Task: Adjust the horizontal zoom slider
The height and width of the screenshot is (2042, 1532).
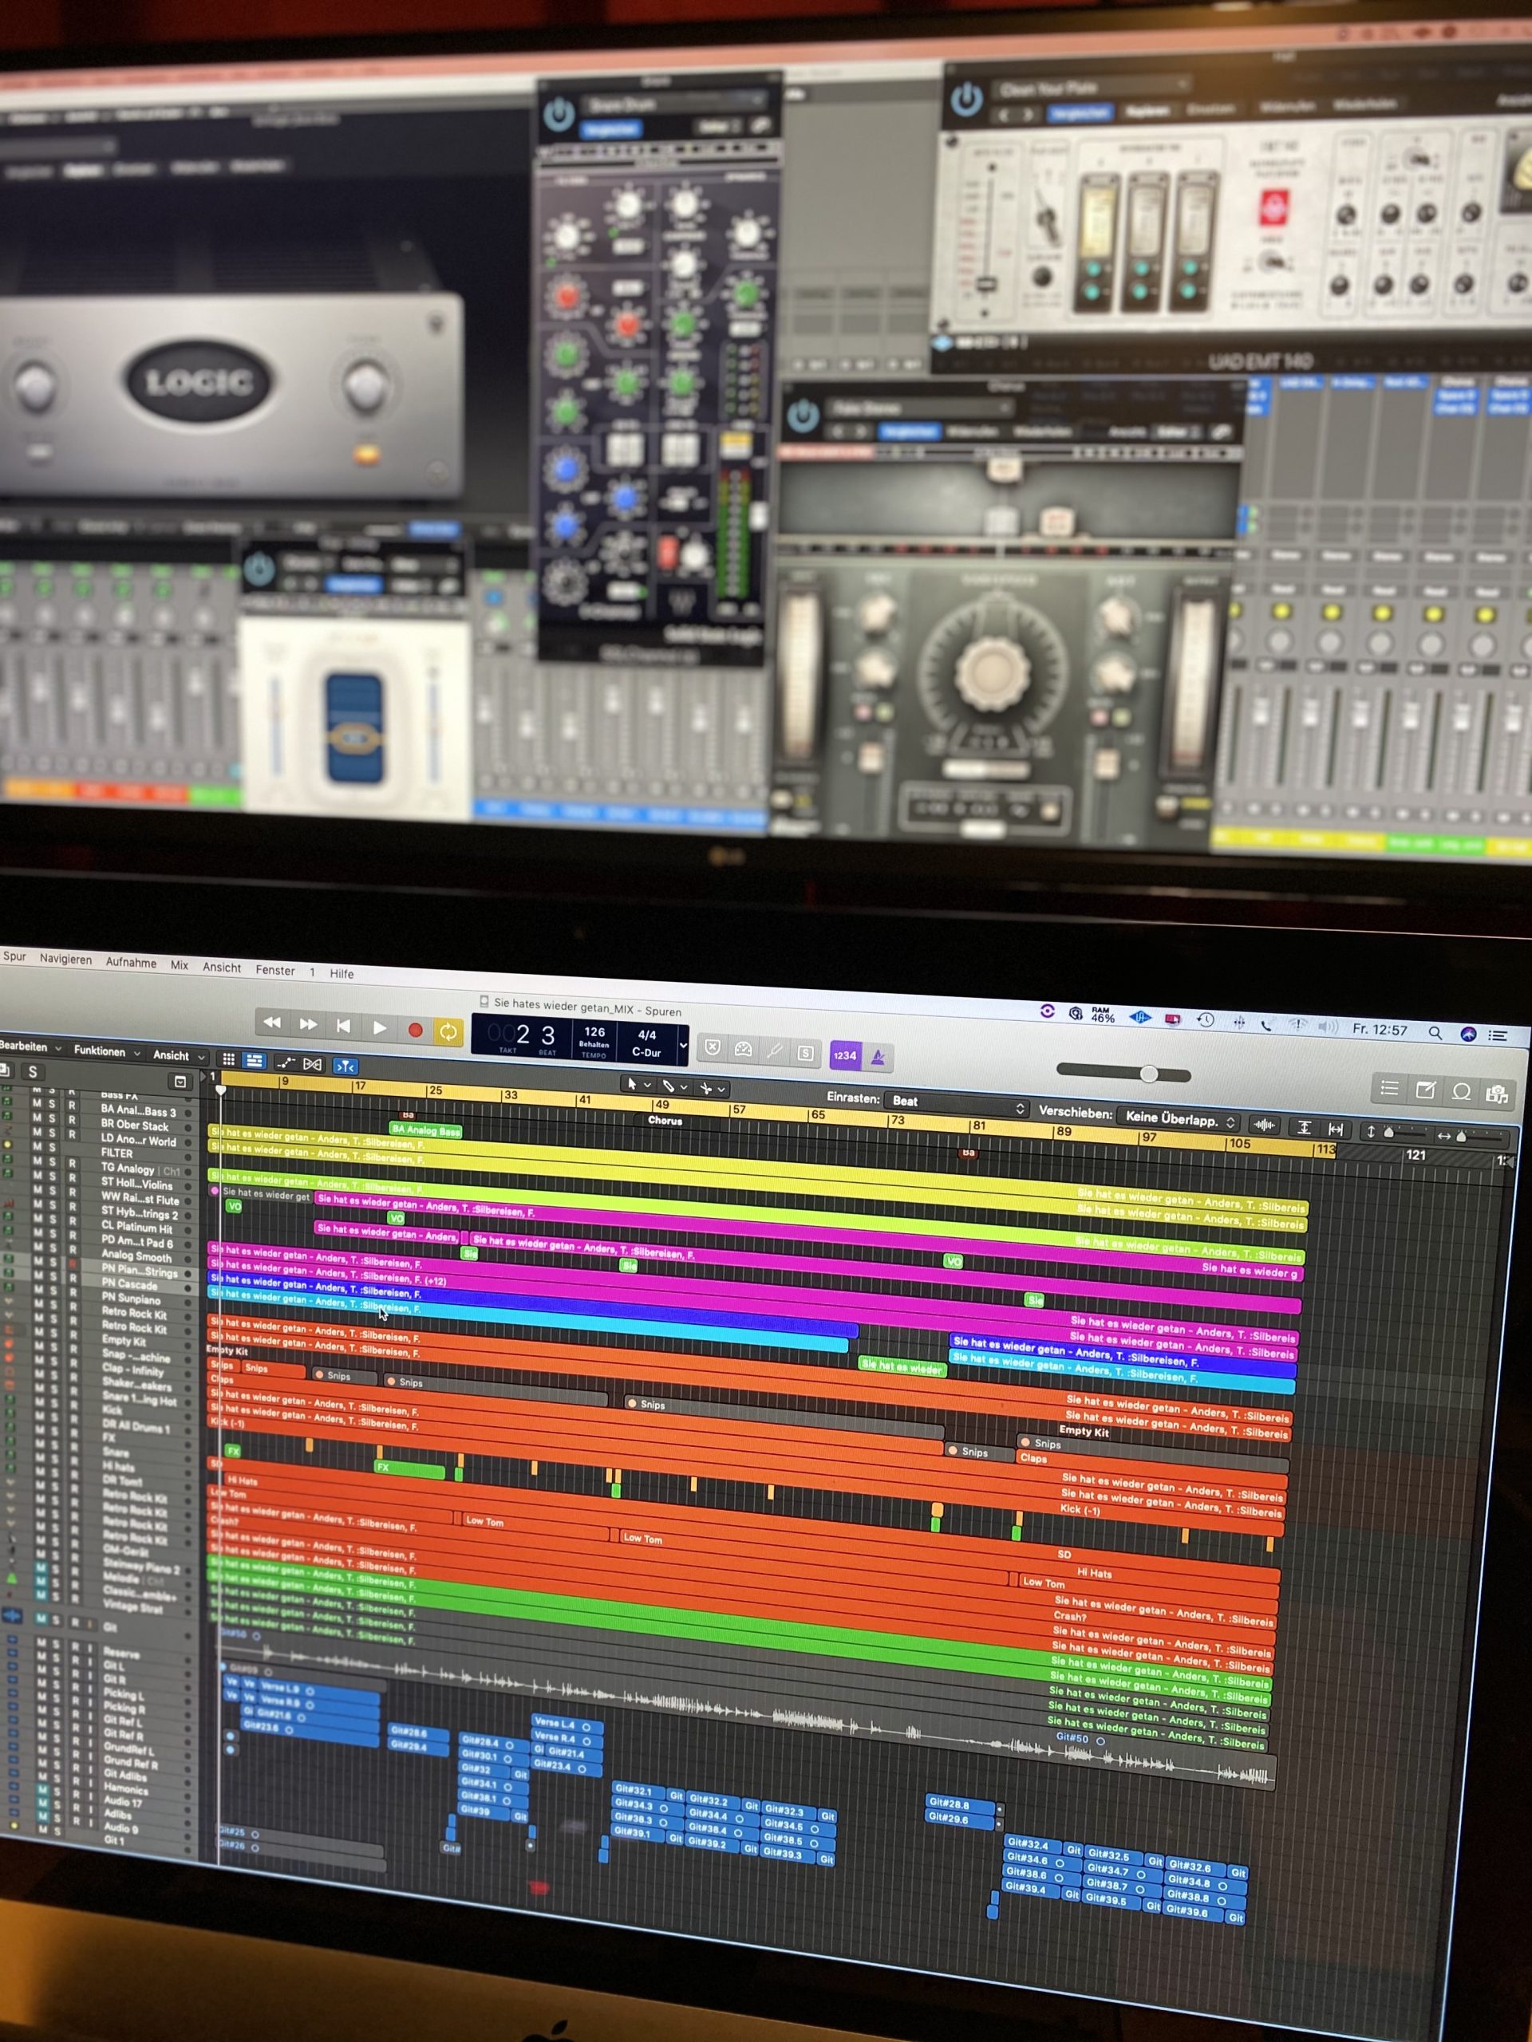Action: click(x=1148, y=1074)
